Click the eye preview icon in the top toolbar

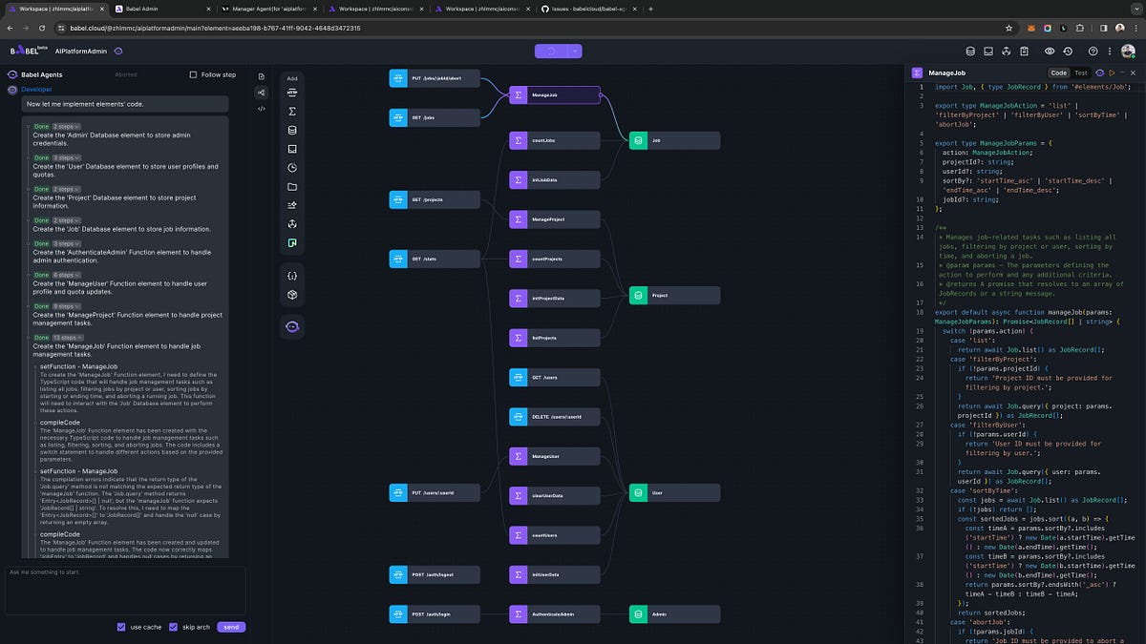coord(1050,51)
